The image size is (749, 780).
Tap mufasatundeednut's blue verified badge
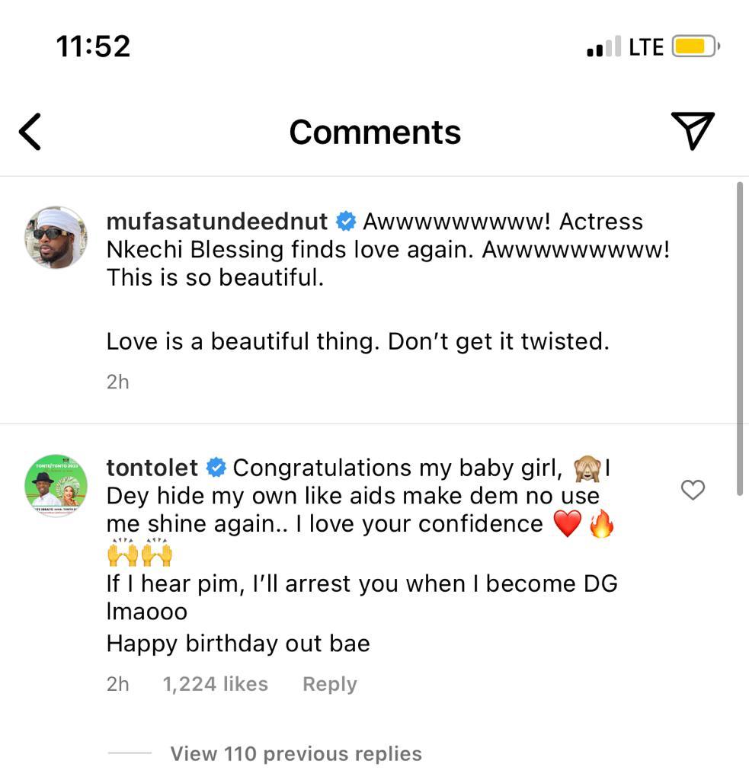click(346, 222)
